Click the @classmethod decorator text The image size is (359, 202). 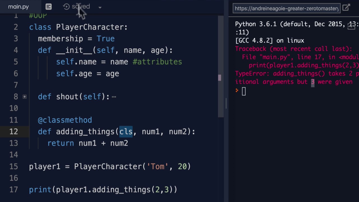click(65, 120)
